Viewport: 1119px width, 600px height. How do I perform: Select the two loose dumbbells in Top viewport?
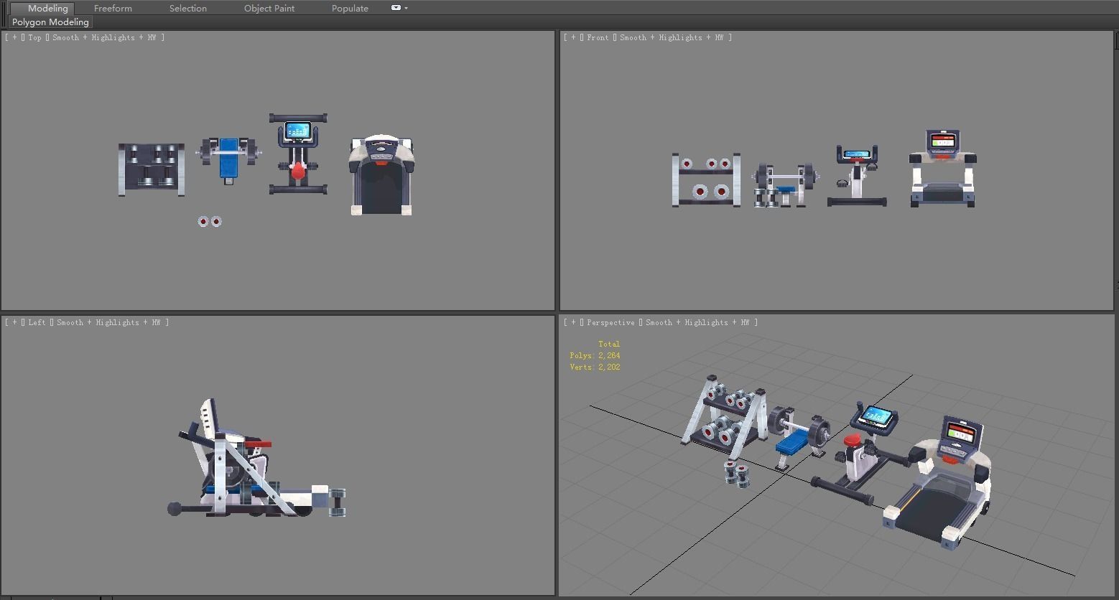210,222
